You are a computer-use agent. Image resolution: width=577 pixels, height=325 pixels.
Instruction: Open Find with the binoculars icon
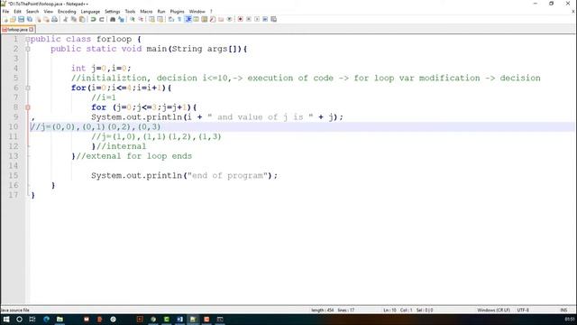pos(113,19)
